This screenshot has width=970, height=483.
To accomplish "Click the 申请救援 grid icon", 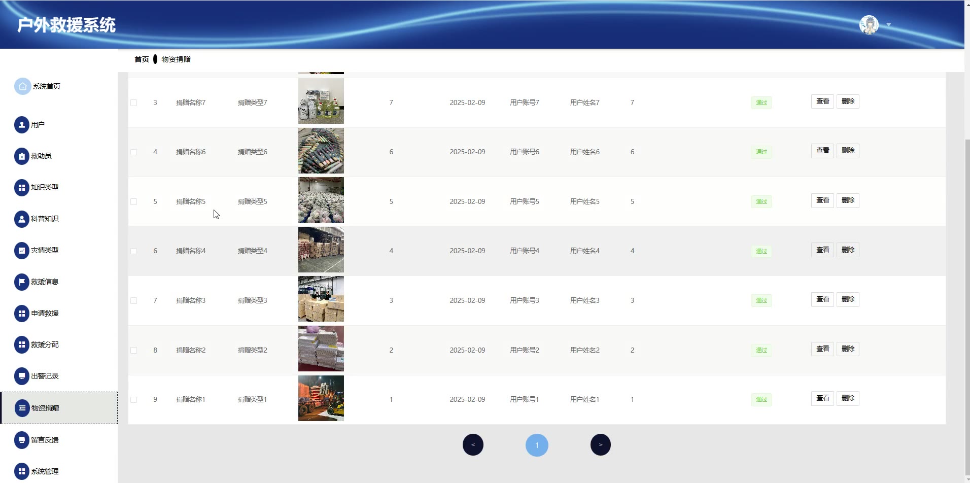I will click(x=22, y=314).
